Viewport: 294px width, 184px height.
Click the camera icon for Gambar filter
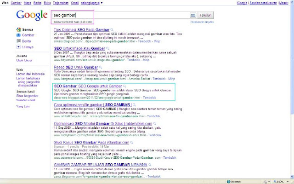click(18, 35)
